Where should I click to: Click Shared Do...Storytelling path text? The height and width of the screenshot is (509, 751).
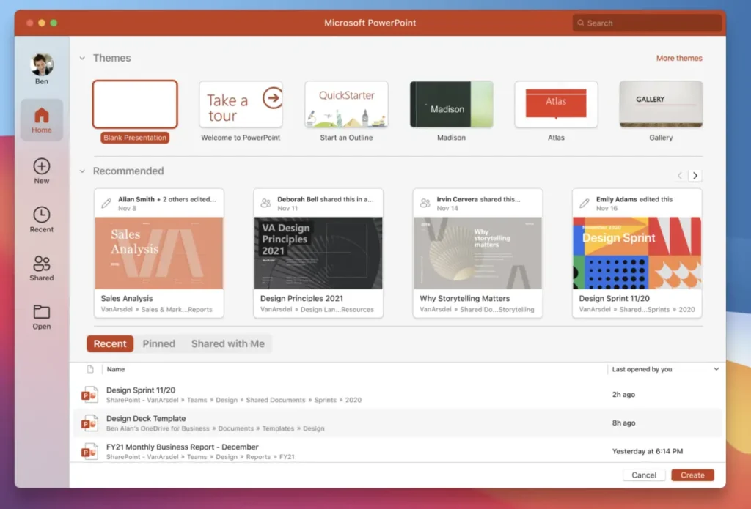pos(497,310)
